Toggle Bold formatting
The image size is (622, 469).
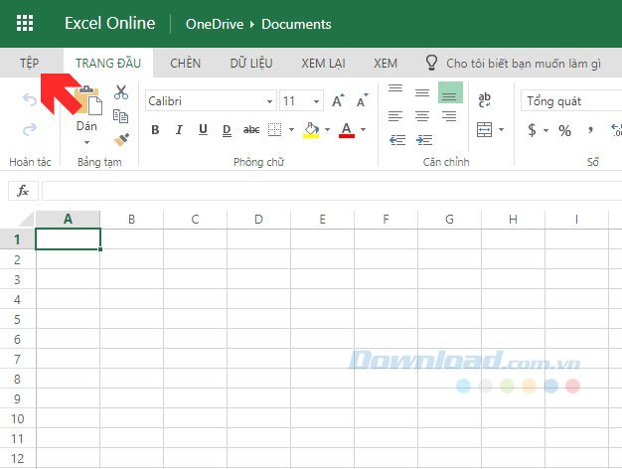[x=155, y=130]
